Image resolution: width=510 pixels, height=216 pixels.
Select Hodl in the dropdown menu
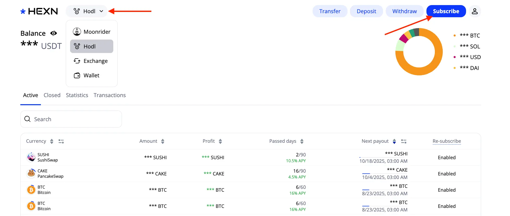click(92, 46)
